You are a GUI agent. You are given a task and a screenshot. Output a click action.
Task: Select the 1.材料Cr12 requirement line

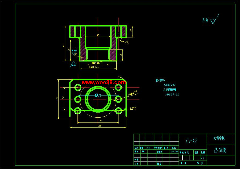[169, 85]
